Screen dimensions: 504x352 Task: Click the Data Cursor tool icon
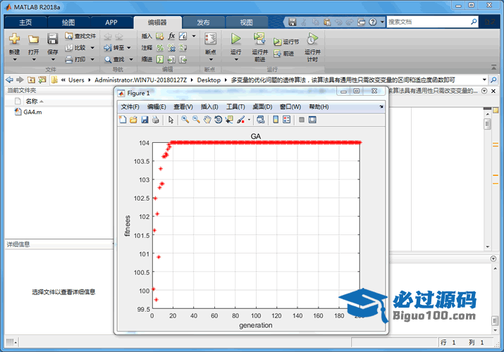tap(230, 120)
